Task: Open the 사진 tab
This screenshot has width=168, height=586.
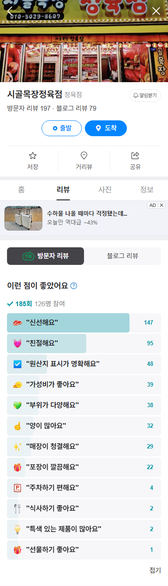Action: pyautogui.click(x=105, y=190)
